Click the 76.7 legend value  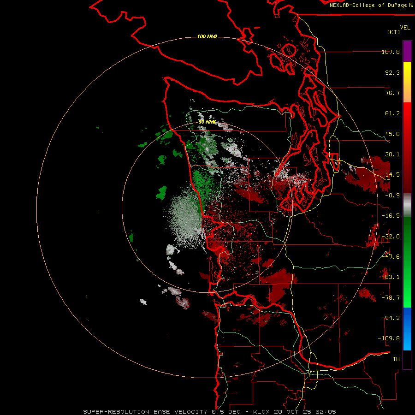click(392, 93)
